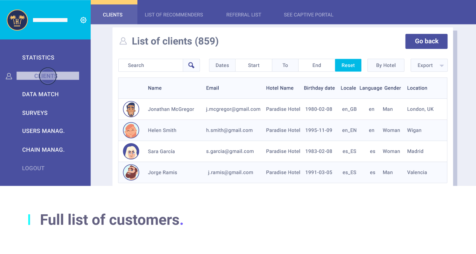476x254 pixels.
Task: Click the settings gear icon in sidebar header
Action: 83,20
